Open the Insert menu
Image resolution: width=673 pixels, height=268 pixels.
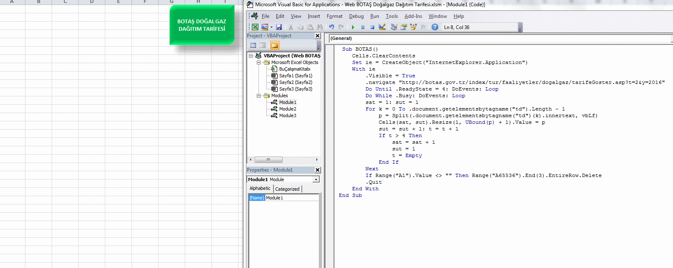point(314,16)
